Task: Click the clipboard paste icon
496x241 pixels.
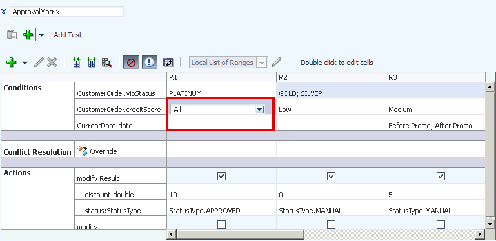Action: [x=12, y=34]
